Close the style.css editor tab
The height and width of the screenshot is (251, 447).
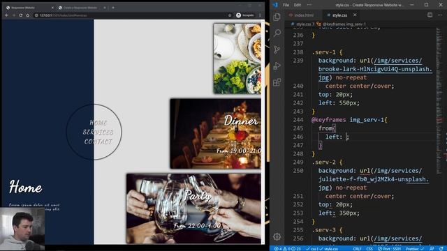coord(355,15)
